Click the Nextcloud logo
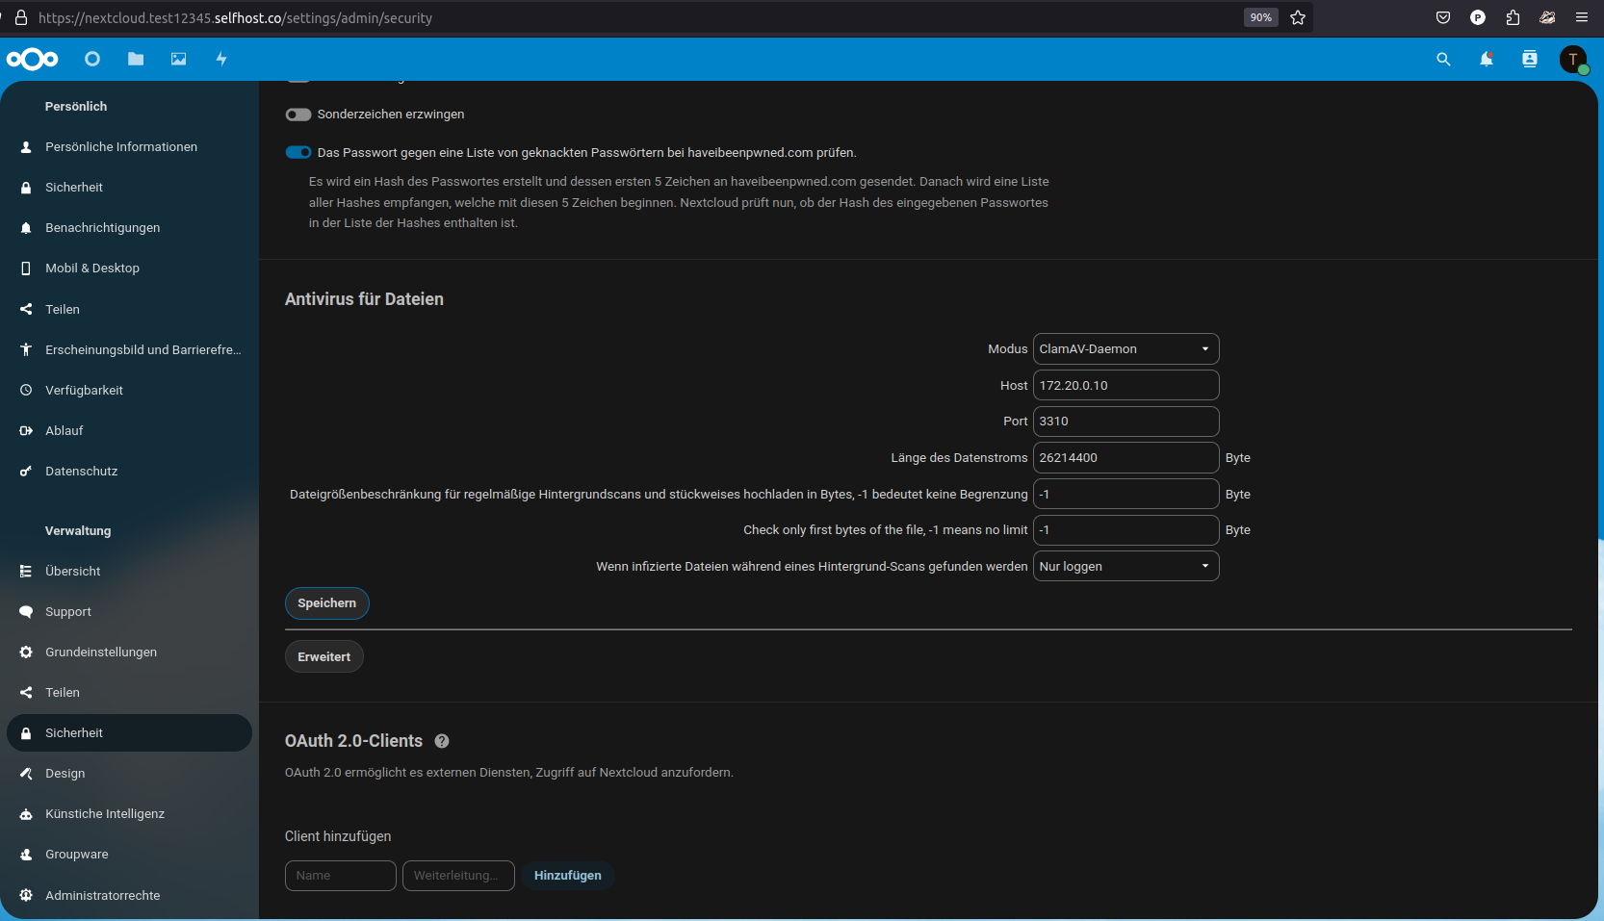This screenshot has width=1604, height=921. (x=33, y=59)
